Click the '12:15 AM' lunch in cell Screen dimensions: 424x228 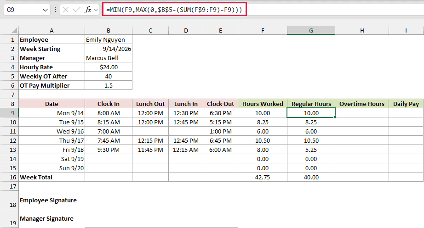pos(186,150)
